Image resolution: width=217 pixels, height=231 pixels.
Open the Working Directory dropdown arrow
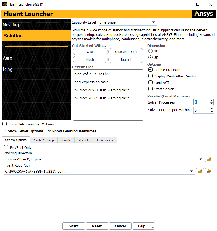(201, 159)
